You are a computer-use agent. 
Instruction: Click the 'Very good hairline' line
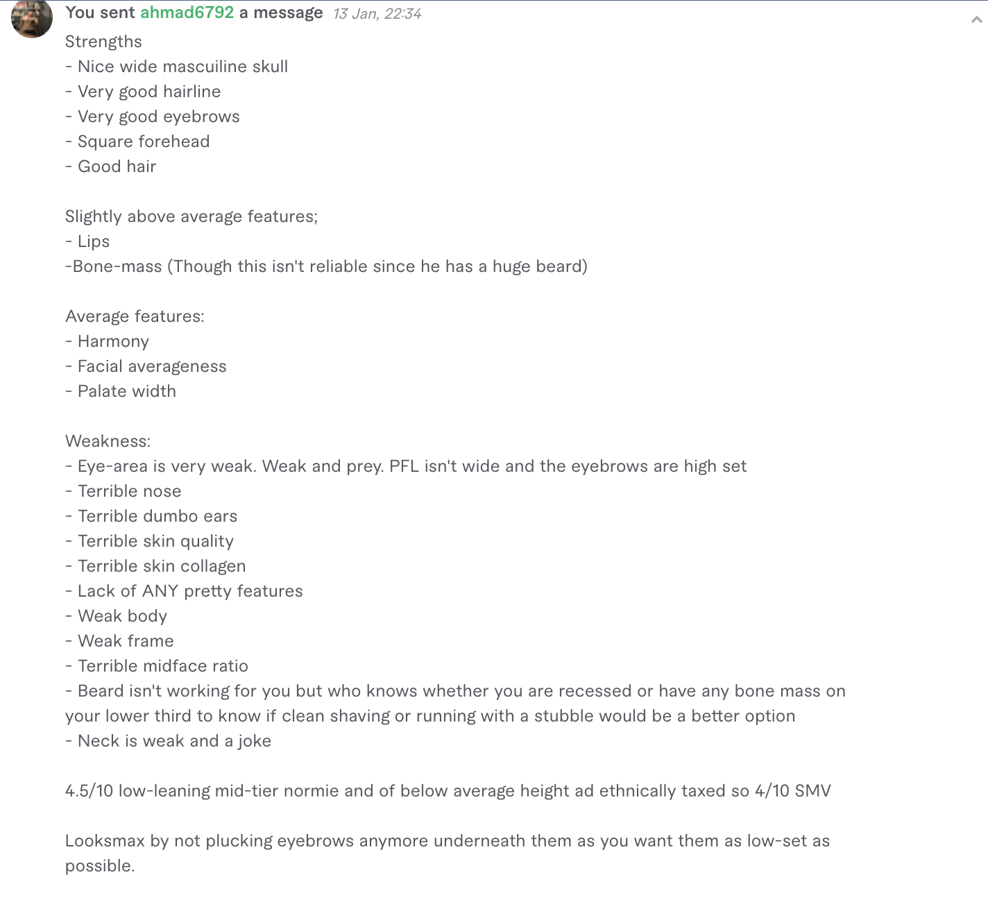[143, 92]
